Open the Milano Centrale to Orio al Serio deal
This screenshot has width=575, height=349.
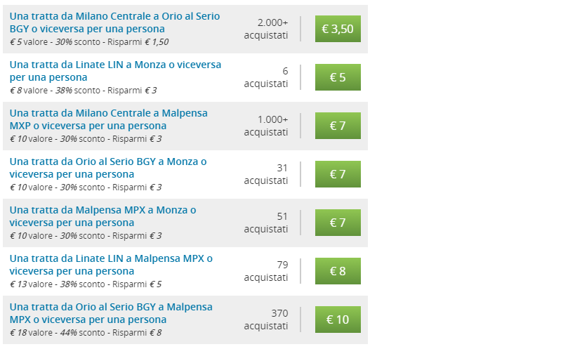click(x=114, y=22)
